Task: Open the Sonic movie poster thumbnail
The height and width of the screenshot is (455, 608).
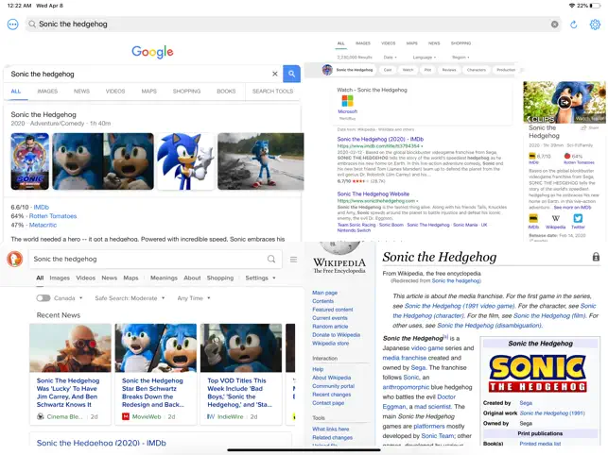Action: coord(30,161)
